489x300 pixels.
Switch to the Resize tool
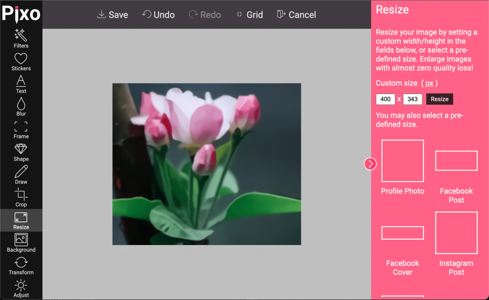tap(21, 220)
